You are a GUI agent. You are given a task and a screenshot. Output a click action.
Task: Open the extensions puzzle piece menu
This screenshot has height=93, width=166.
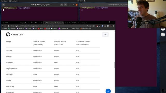105,26
